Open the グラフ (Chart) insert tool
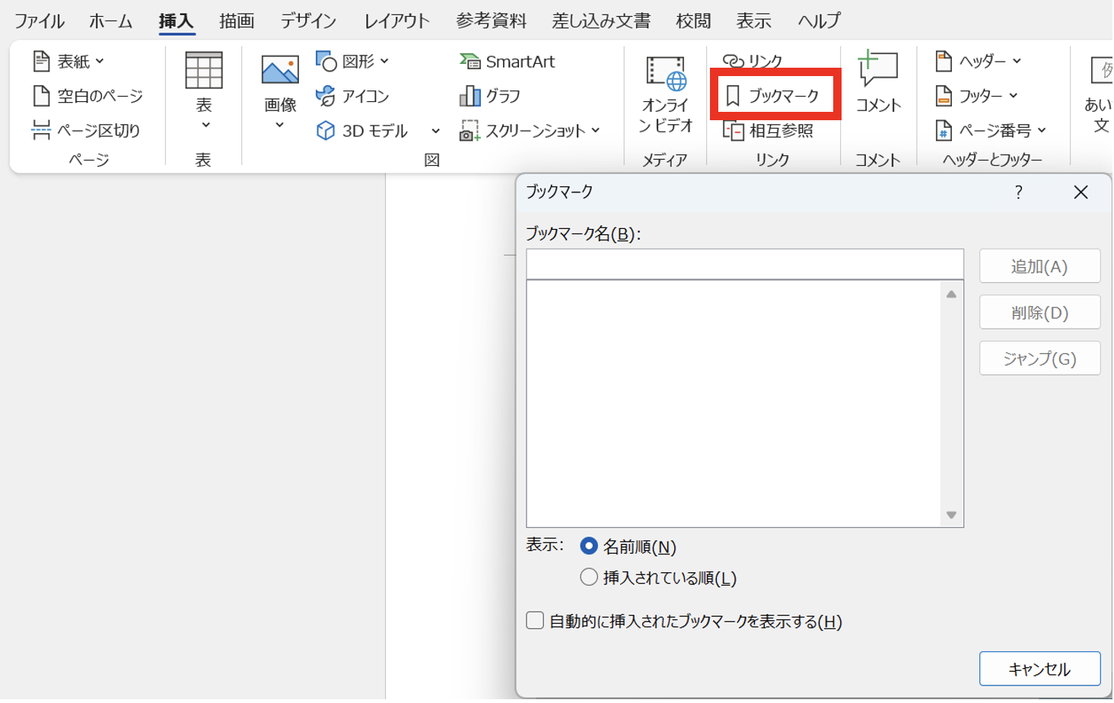Image resolution: width=1114 pixels, height=703 pixels. [x=491, y=96]
